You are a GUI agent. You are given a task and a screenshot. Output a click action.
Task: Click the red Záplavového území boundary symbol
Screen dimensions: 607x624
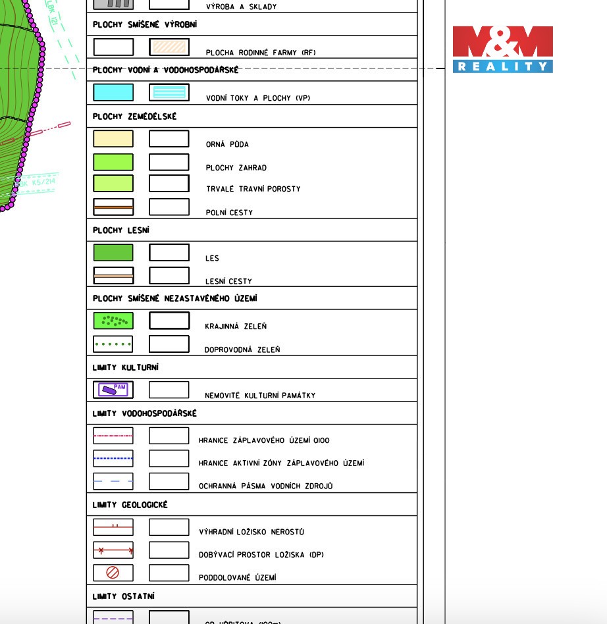(113, 436)
